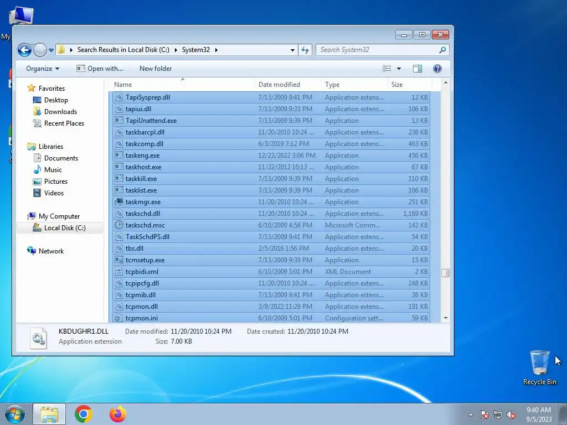Select the tcmsetup.exe file name
567x425 pixels.
pyautogui.click(x=145, y=260)
